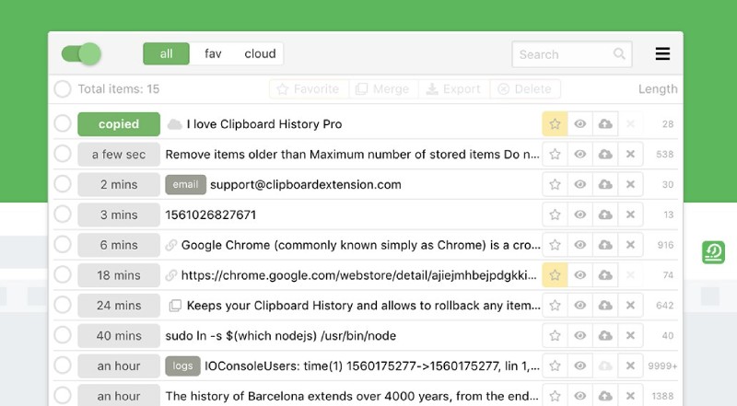737x406 pixels.
Task: Click the Delete toolbar button
Action: click(x=524, y=88)
